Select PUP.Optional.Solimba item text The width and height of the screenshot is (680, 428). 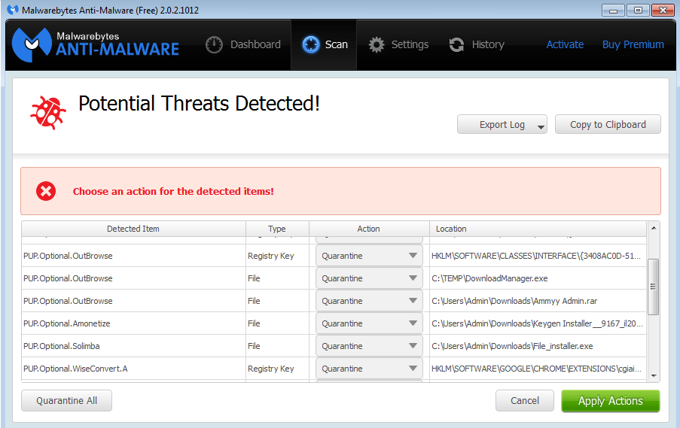tap(62, 346)
